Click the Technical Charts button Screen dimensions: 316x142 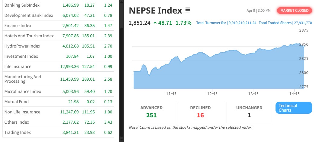click(293, 108)
